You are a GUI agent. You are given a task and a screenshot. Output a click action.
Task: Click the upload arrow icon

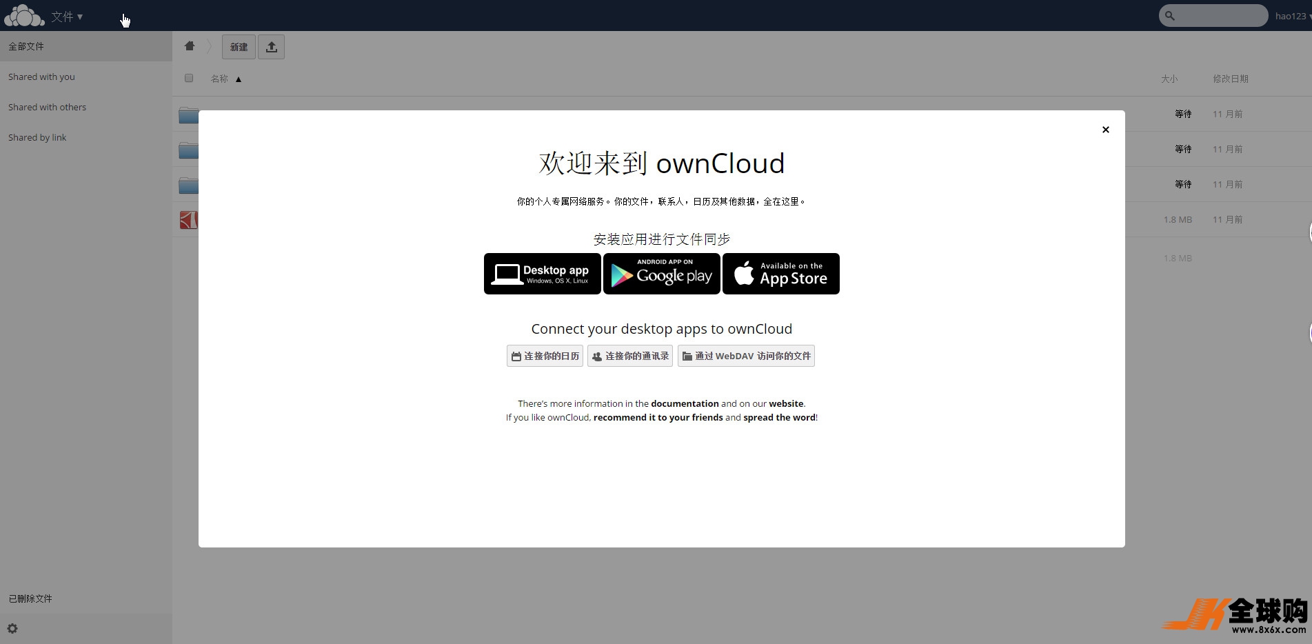272,47
